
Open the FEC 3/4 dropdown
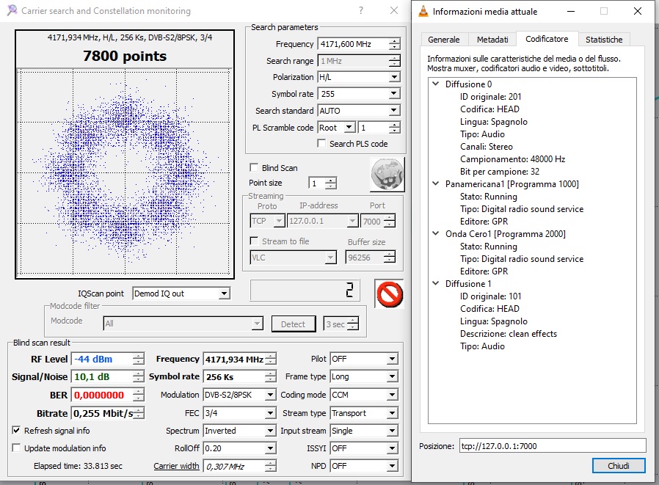271,413
